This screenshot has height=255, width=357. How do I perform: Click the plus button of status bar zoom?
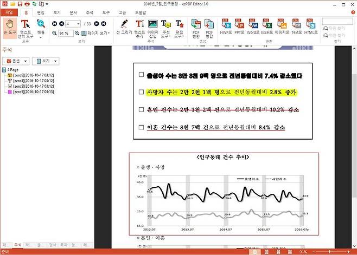click(348, 252)
